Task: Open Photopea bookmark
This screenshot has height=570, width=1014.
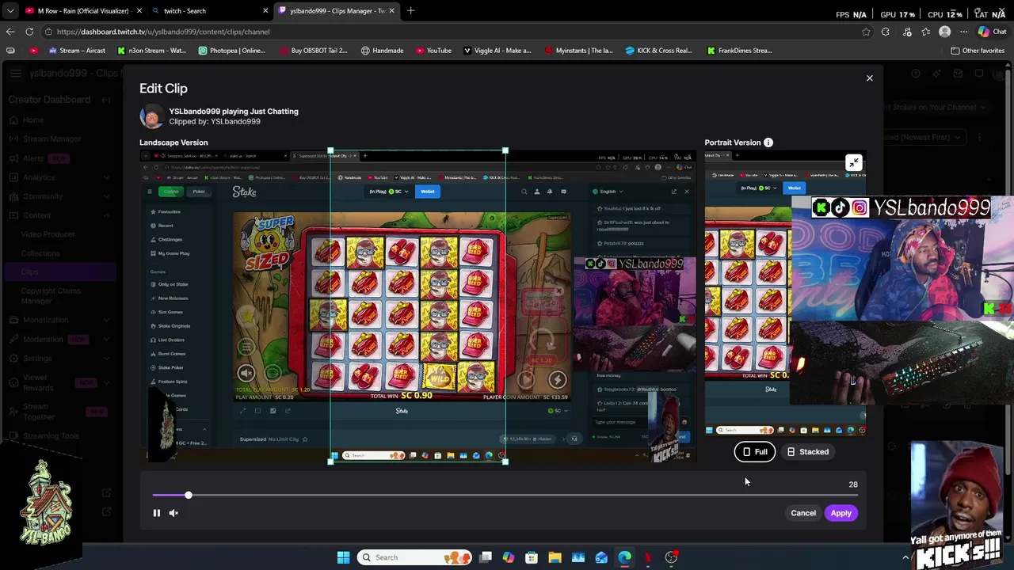Action: (x=232, y=51)
